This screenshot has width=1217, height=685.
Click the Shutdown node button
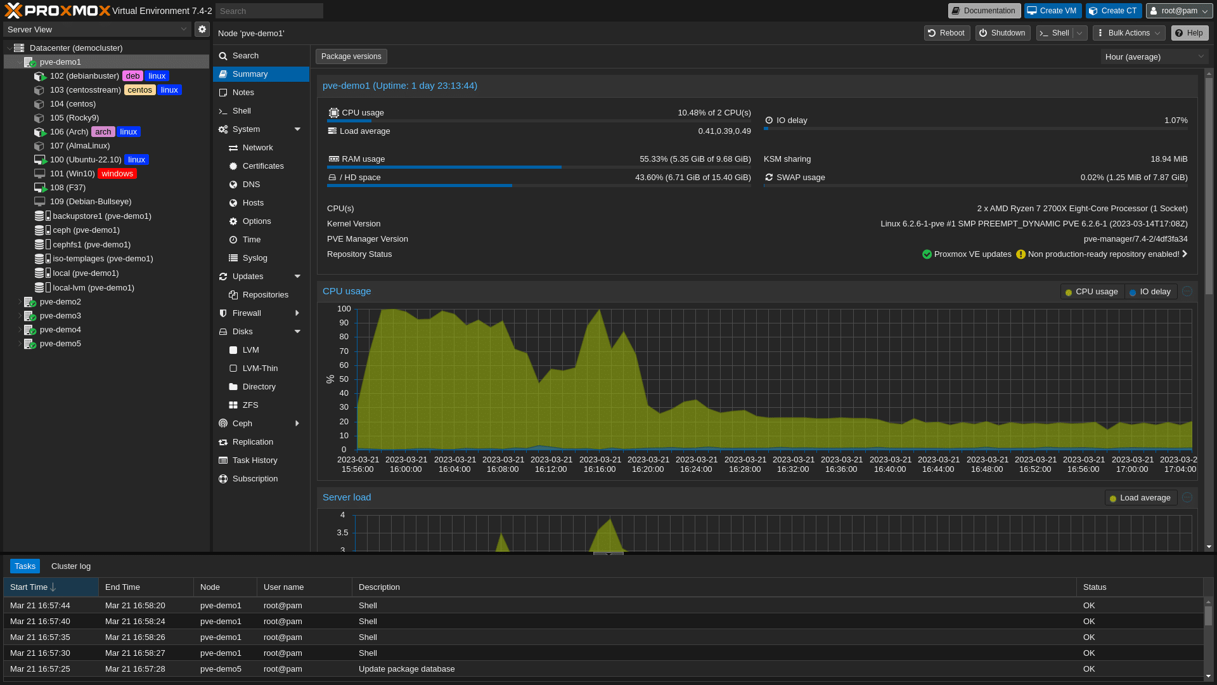1001,32
